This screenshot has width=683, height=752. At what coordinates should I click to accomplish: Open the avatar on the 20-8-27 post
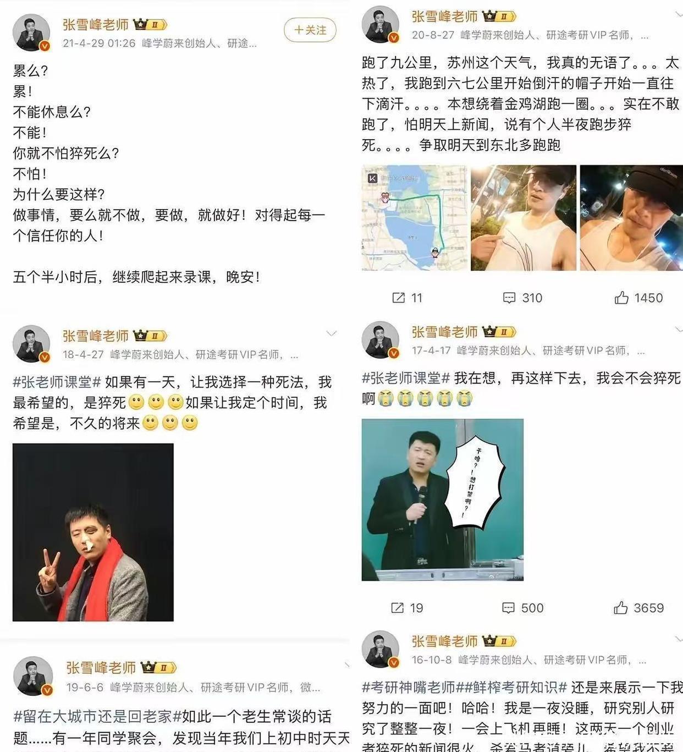pyautogui.click(x=380, y=24)
